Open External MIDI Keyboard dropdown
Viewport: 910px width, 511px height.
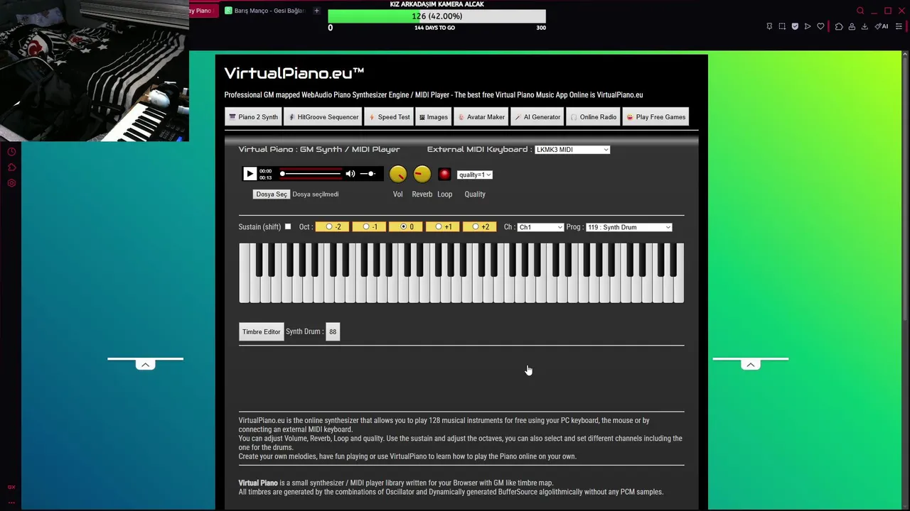(x=572, y=150)
